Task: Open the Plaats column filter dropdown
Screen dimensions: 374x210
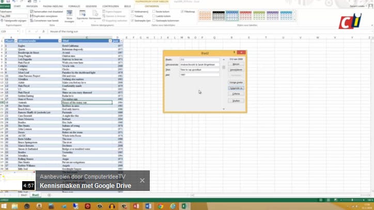Action: [x=15, y=41]
